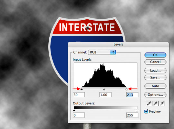
Task: Click the input midtone gray slider
Action: [x=104, y=89]
